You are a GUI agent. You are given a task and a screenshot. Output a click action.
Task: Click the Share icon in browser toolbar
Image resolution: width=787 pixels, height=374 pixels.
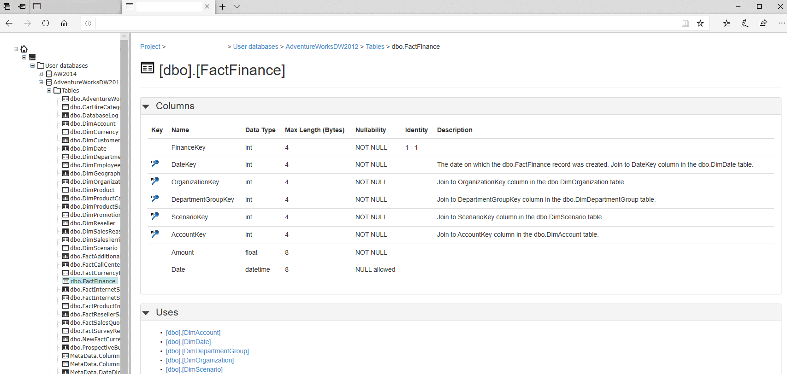point(763,23)
